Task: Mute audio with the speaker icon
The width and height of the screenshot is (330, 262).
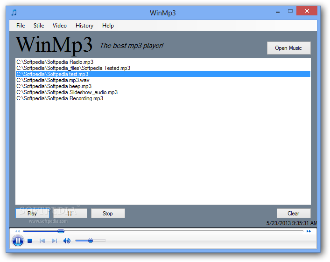Action: (x=67, y=241)
